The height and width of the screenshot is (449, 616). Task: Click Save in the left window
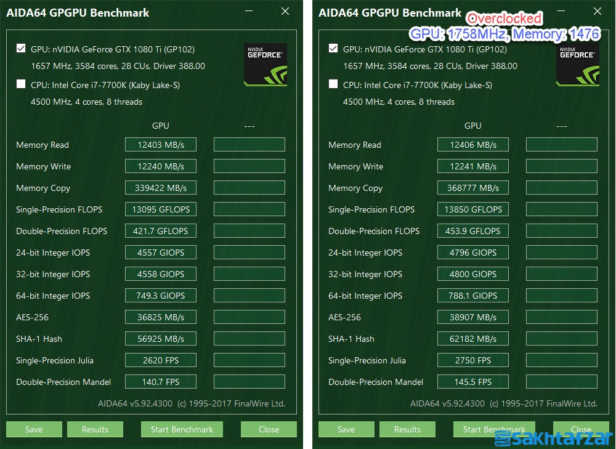34,429
